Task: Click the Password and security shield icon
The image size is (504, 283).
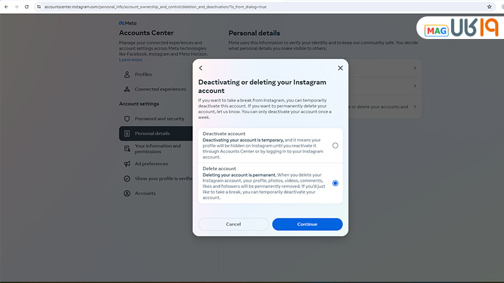Action: point(127,118)
